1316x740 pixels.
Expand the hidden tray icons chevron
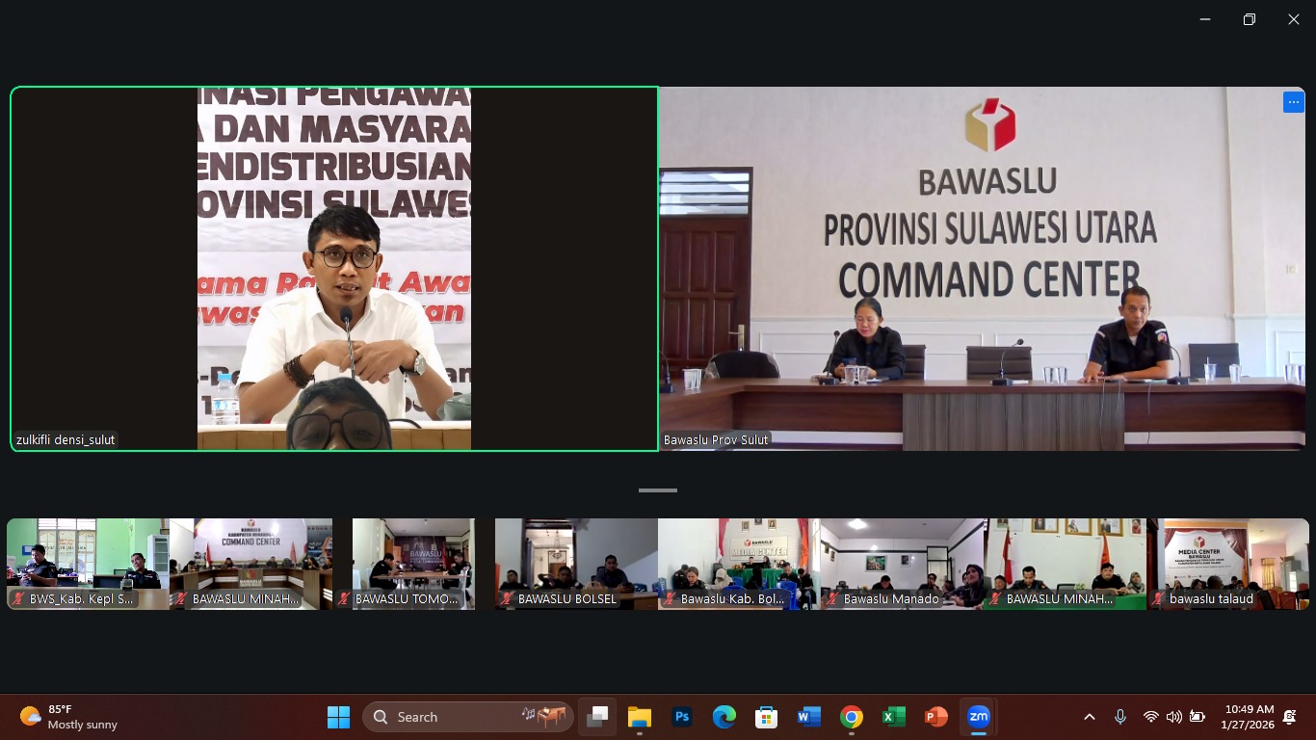click(x=1090, y=717)
